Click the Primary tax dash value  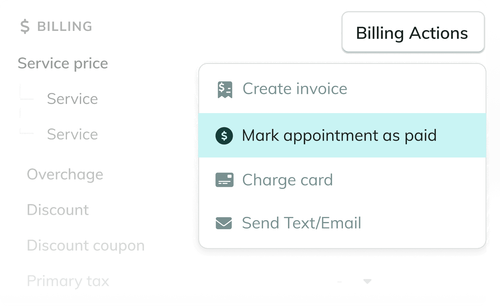coord(339,282)
